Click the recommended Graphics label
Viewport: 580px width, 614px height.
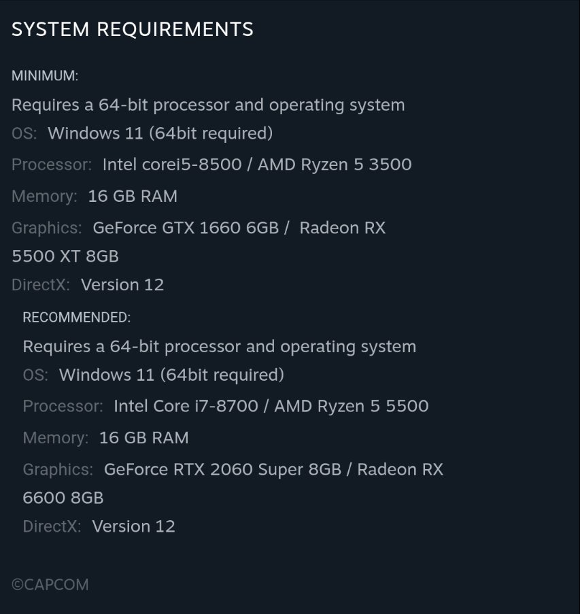pyautogui.click(x=58, y=469)
